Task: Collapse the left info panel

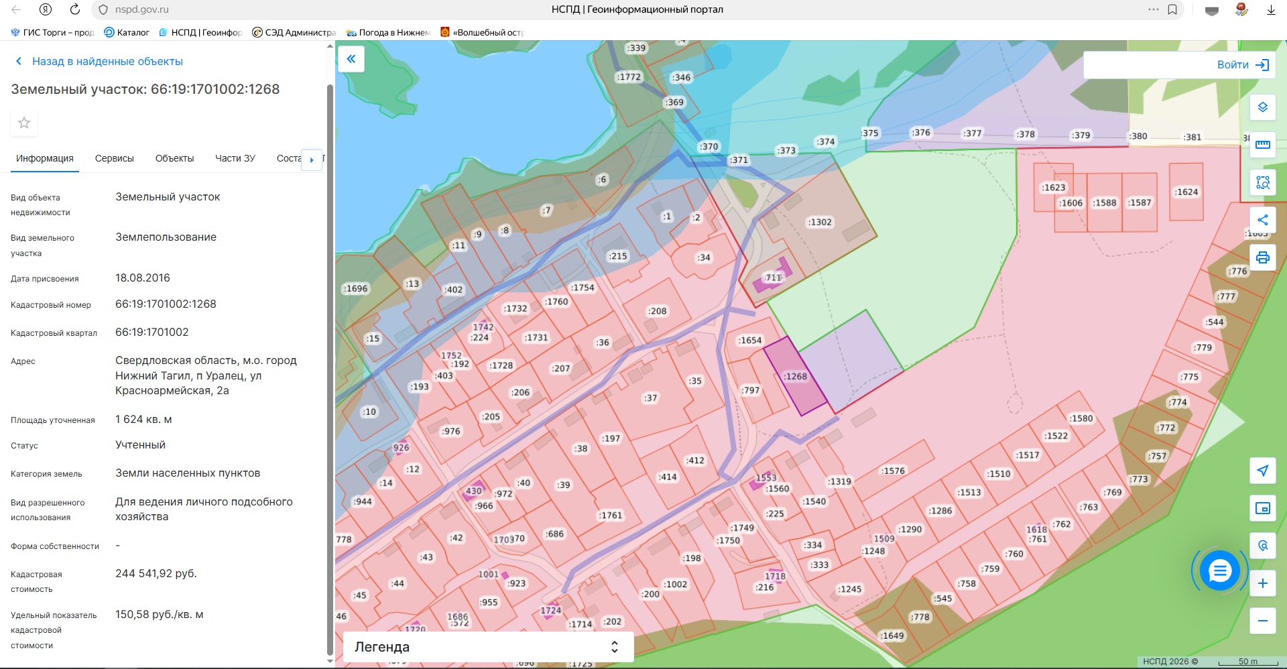Action: (351, 59)
